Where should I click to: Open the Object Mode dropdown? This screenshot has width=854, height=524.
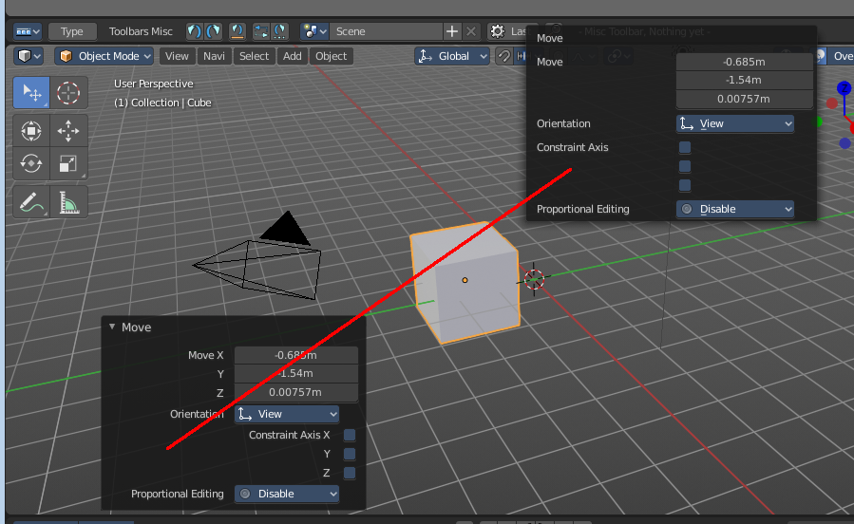(104, 56)
